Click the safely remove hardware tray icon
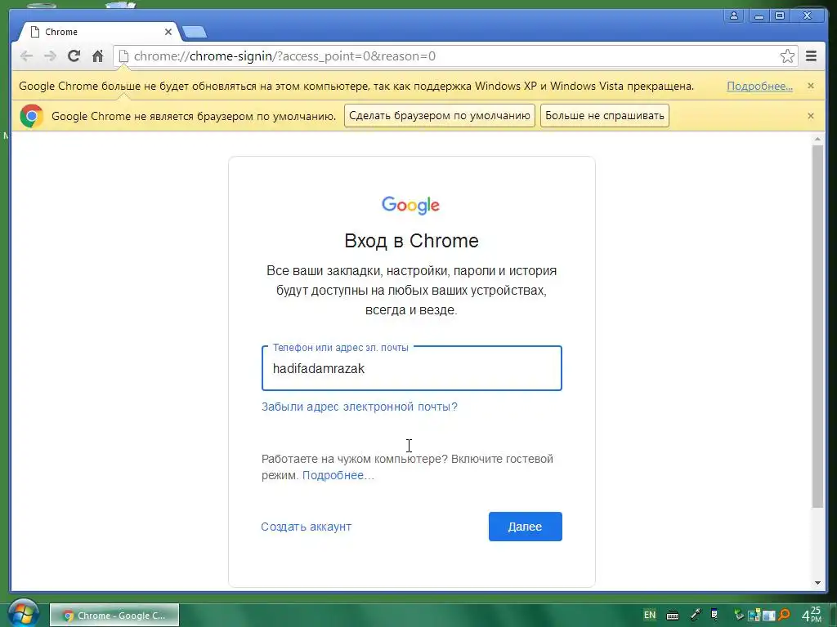 click(739, 615)
